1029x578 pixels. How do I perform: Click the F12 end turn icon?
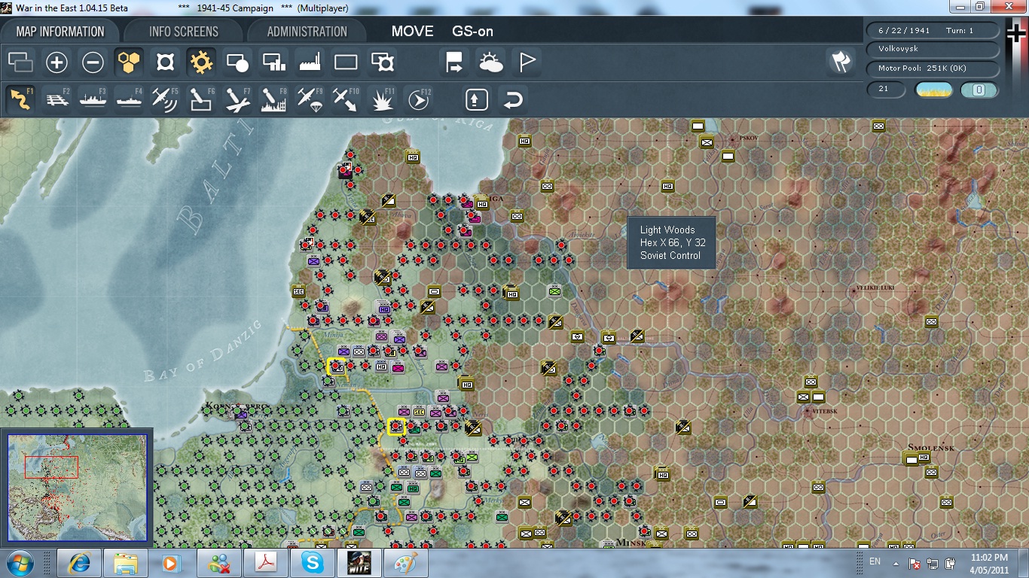(x=418, y=99)
